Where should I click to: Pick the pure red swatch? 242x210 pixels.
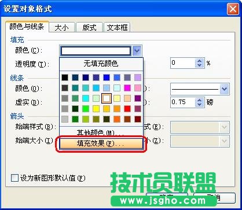point(127,109)
